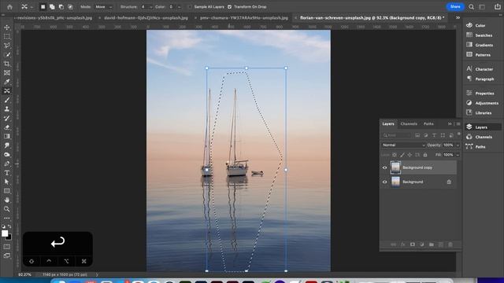
Task: Click the Home icon in options bar
Action: tap(9, 7)
